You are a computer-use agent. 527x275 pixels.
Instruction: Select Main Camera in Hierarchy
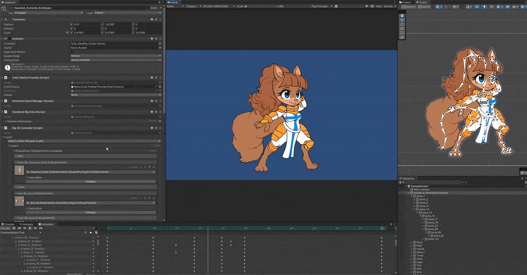(420, 189)
